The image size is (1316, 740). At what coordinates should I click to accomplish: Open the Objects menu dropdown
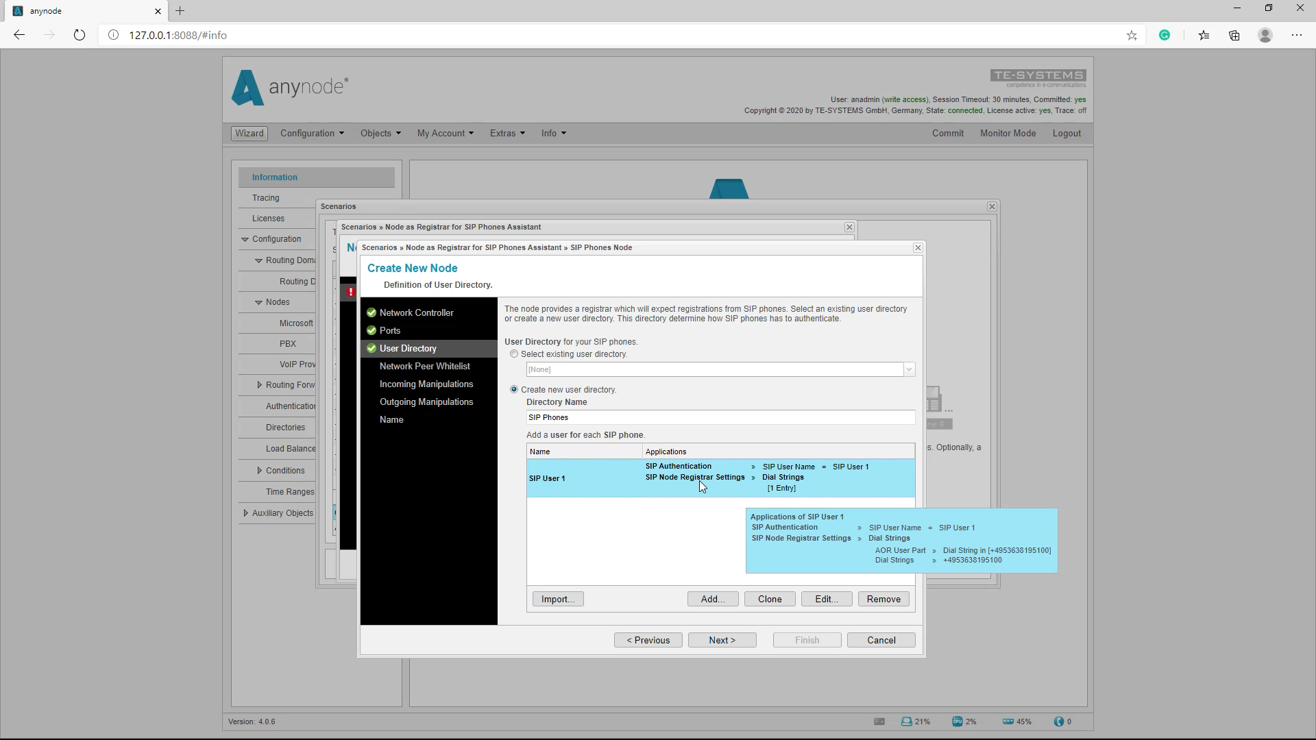[x=380, y=134]
